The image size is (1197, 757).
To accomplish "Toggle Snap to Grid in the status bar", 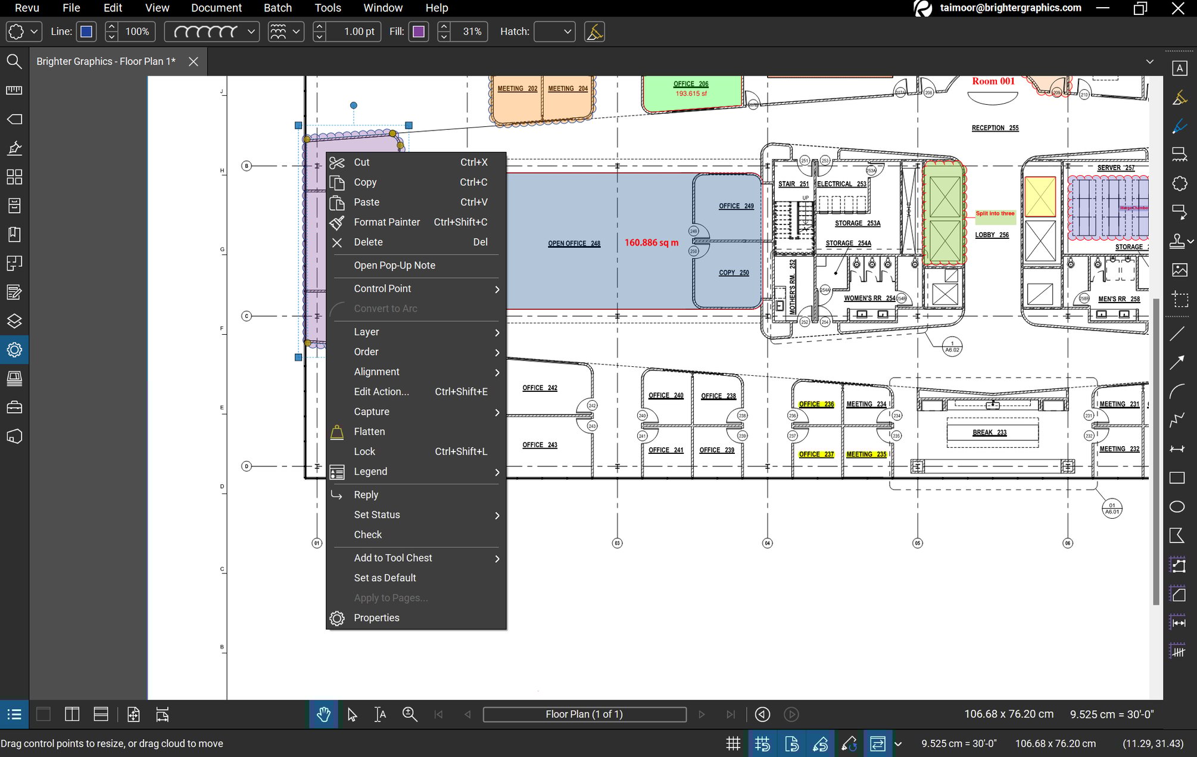I will click(x=763, y=743).
